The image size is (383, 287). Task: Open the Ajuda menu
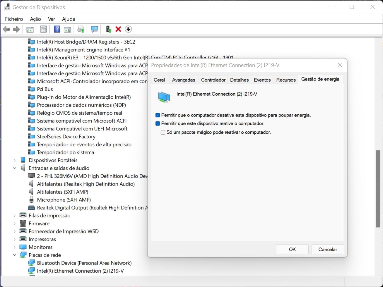click(x=69, y=19)
